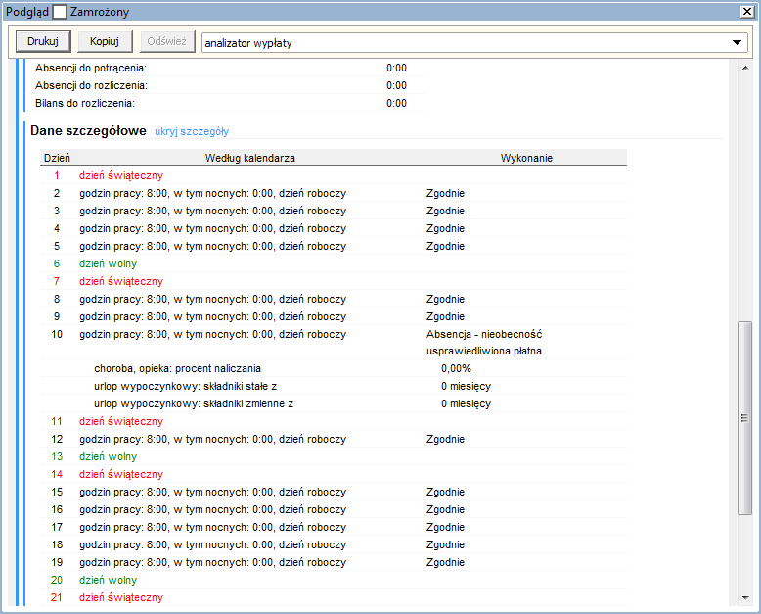Select day 10 absence row
Viewport: 761px width, 614px height.
pyautogui.click(x=212, y=334)
